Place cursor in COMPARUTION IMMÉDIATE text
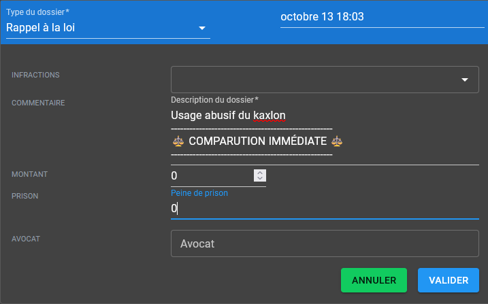 click(257, 141)
